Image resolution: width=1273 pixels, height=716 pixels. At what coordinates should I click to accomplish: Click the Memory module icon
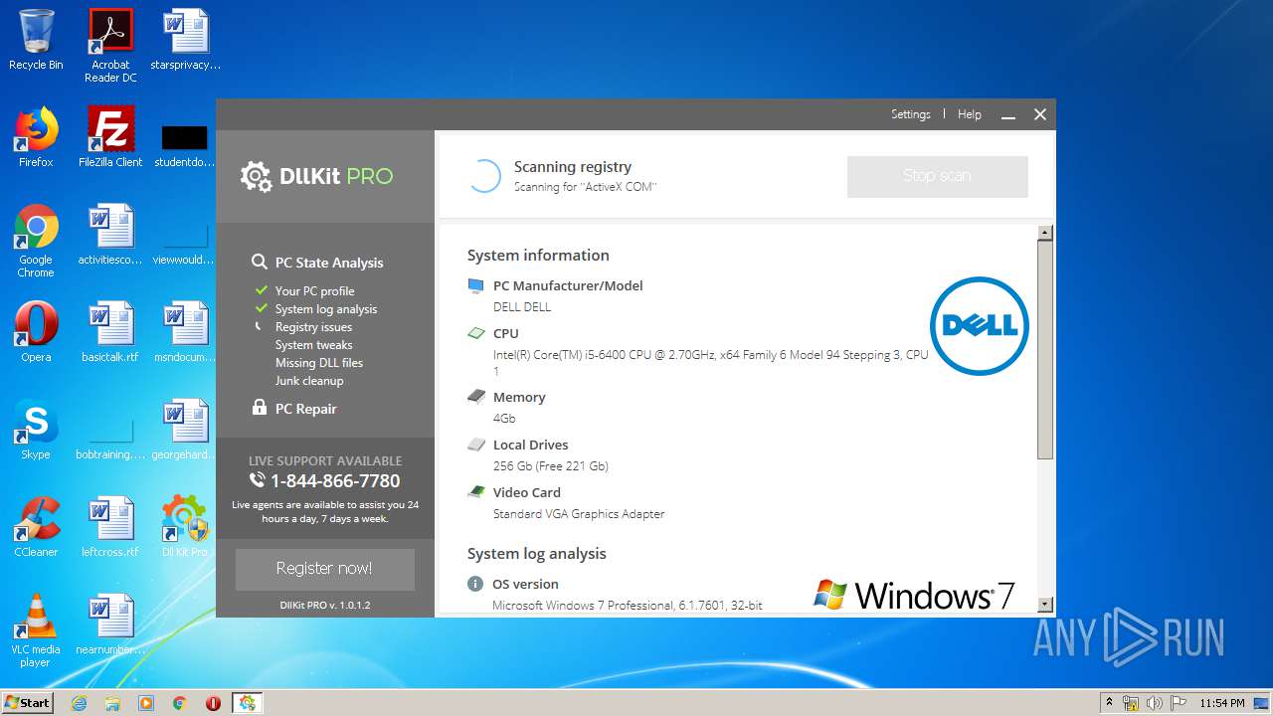coord(475,396)
